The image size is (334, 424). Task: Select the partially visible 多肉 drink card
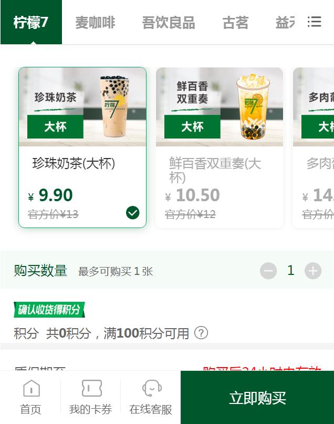[314, 147]
